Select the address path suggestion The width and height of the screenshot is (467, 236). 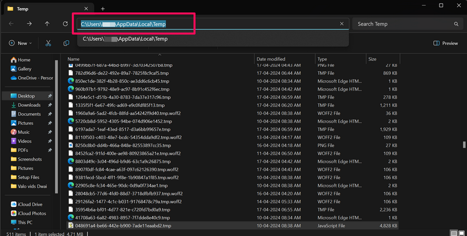pyautogui.click(x=125, y=39)
